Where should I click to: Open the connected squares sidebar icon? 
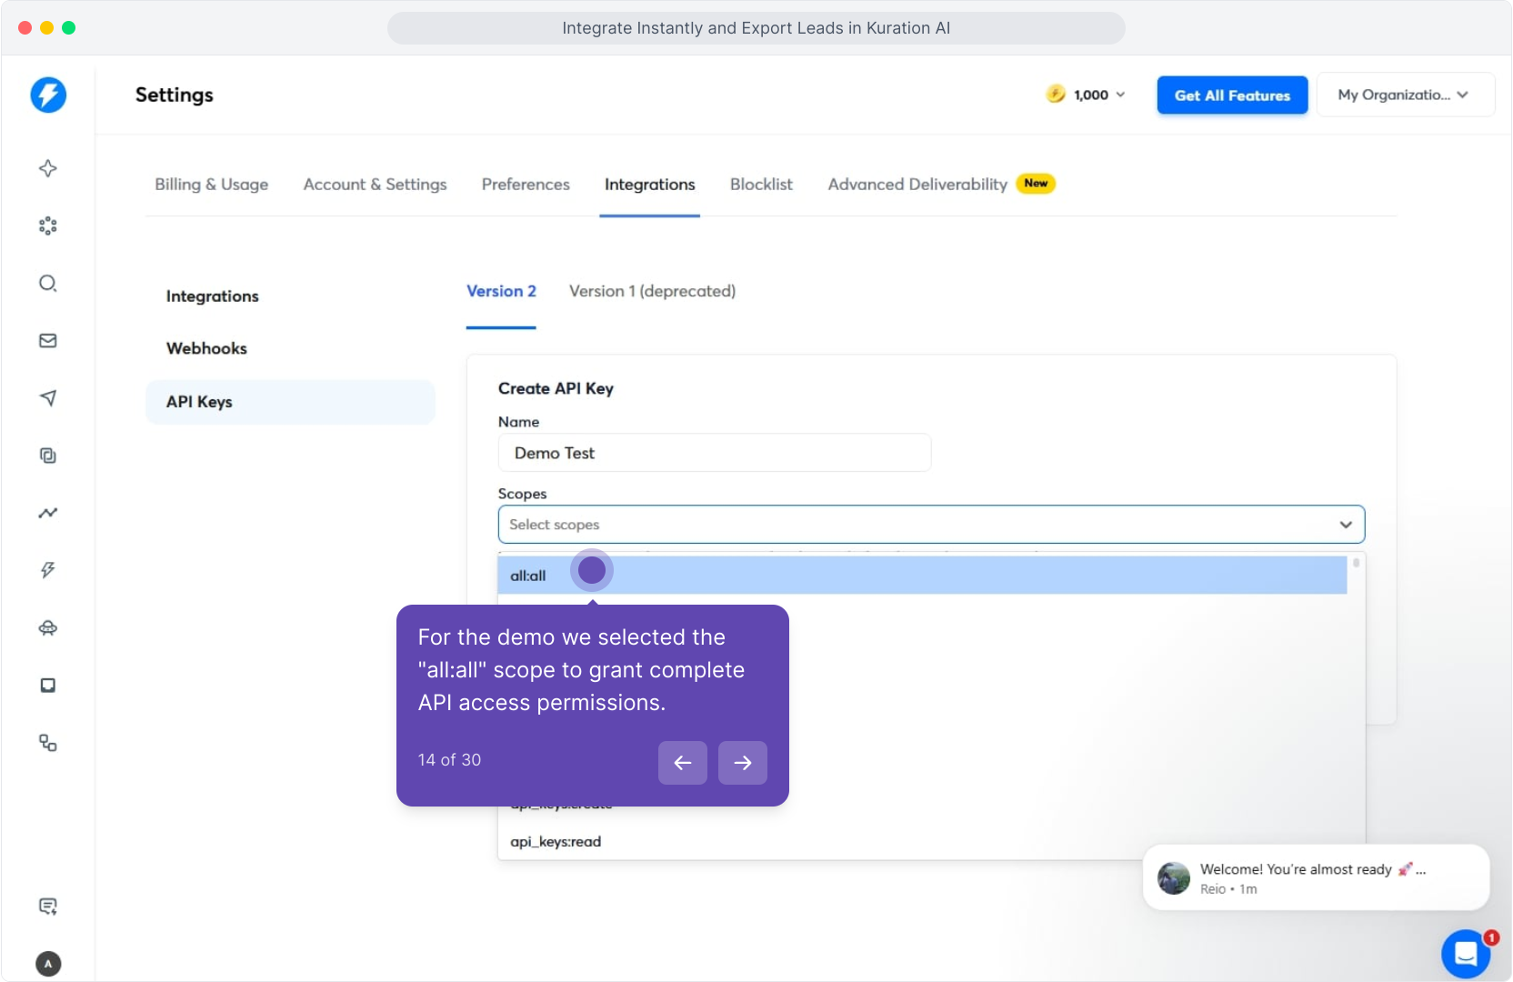click(48, 743)
